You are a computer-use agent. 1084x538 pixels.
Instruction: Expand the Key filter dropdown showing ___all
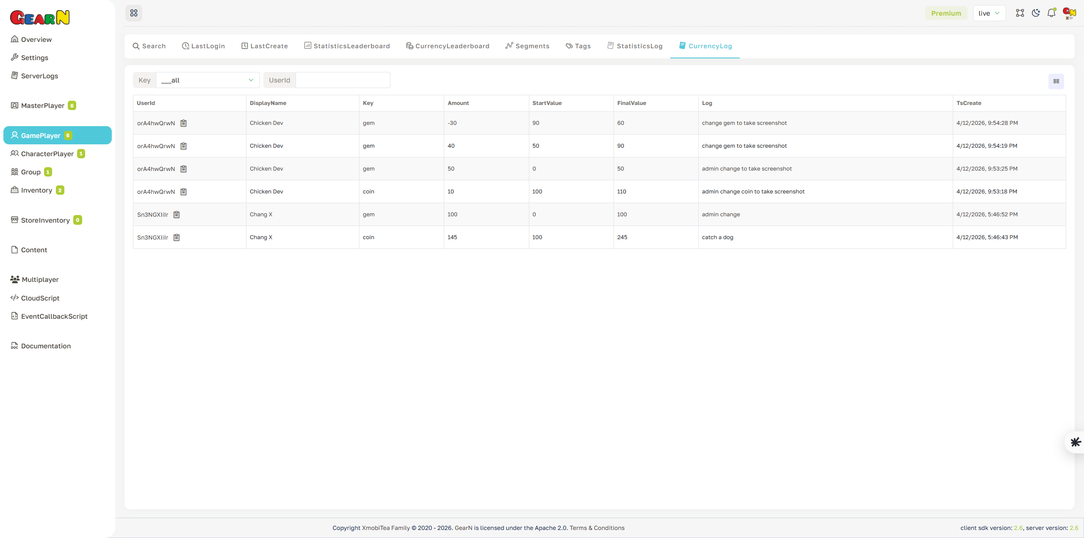click(x=207, y=80)
